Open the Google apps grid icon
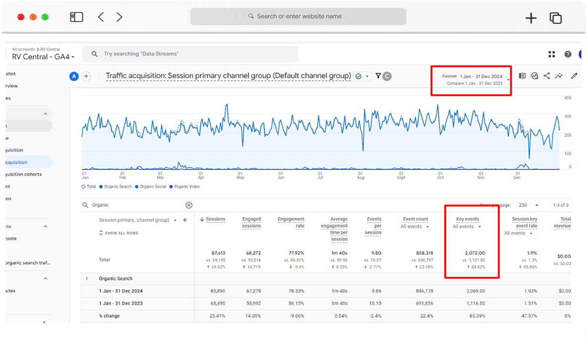The image size is (587, 344). click(x=552, y=54)
